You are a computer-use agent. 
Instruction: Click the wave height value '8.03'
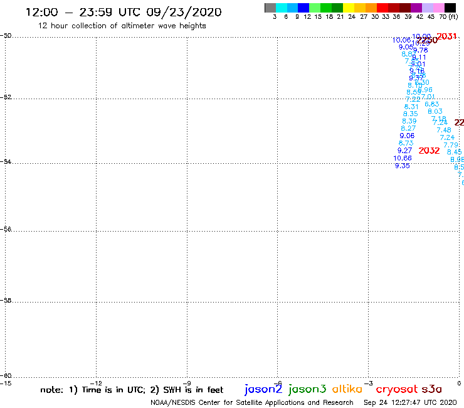pos(435,111)
